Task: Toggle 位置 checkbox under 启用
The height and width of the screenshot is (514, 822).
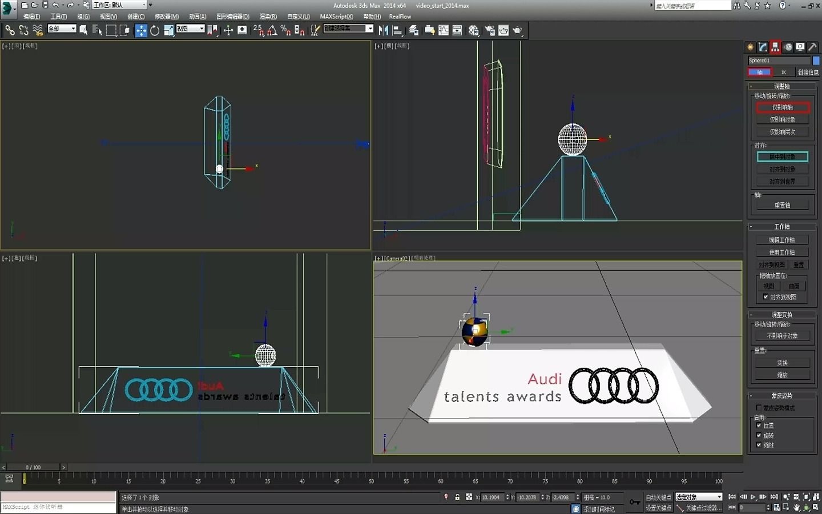Action: (x=759, y=425)
